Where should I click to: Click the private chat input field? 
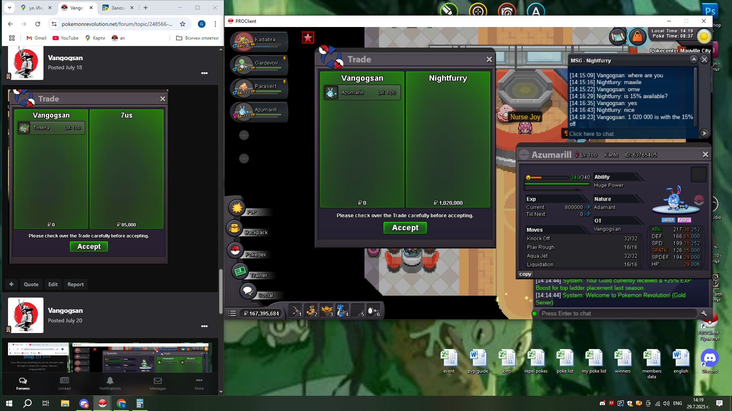(x=633, y=134)
